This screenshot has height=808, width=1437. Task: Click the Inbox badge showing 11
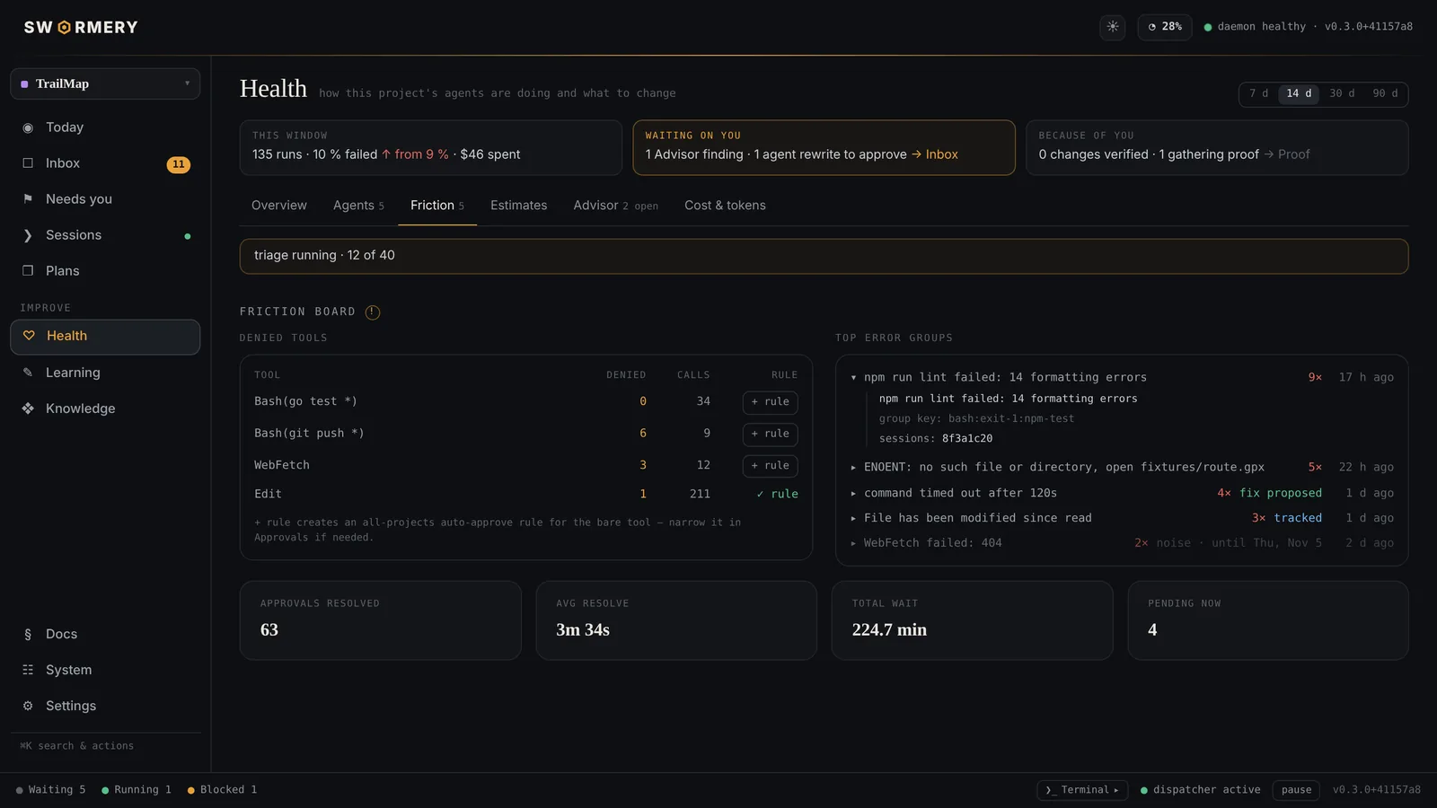point(179,164)
